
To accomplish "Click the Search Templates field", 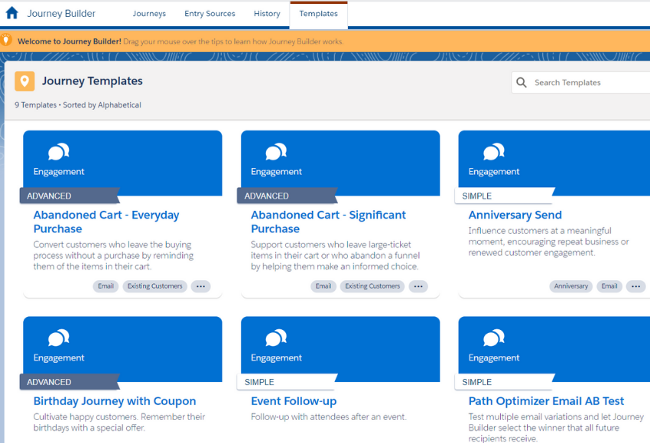I will point(580,82).
